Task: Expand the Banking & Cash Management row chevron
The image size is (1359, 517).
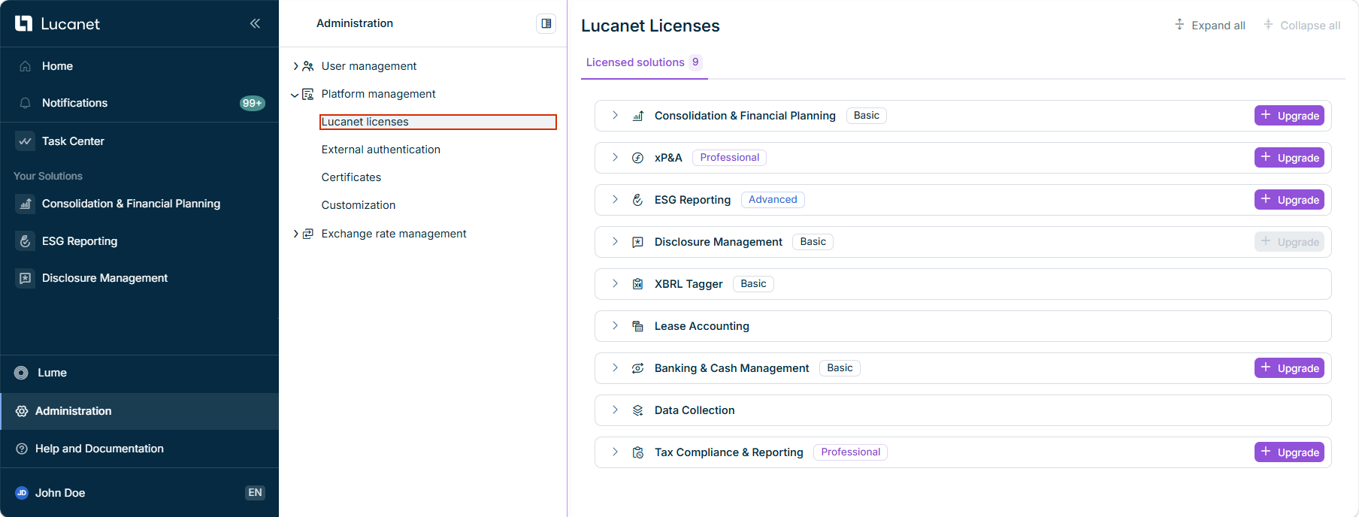Action: pos(615,367)
